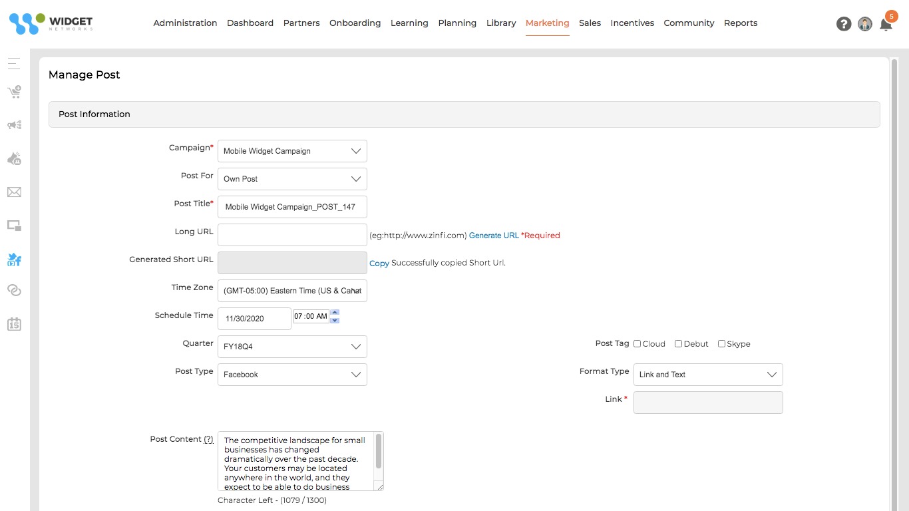Open the Campaign dropdown
The height and width of the screenshot is (511, 909).
pos(292,151)
